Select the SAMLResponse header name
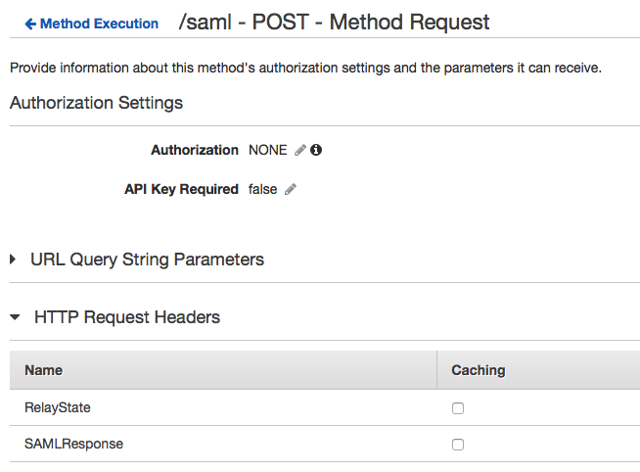 pos(73,444)
